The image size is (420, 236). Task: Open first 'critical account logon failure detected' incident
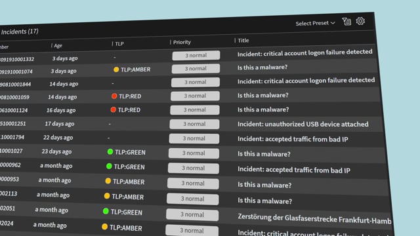[x=304, y=52]
